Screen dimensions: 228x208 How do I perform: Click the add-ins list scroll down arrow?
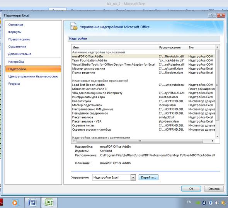pyautogui.click(x=217, y=136)
